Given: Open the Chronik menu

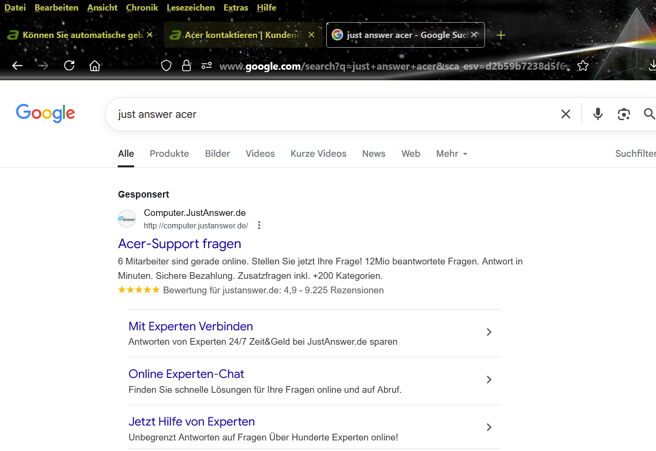Looking at the screenshot, I should (x=142, y=8).
